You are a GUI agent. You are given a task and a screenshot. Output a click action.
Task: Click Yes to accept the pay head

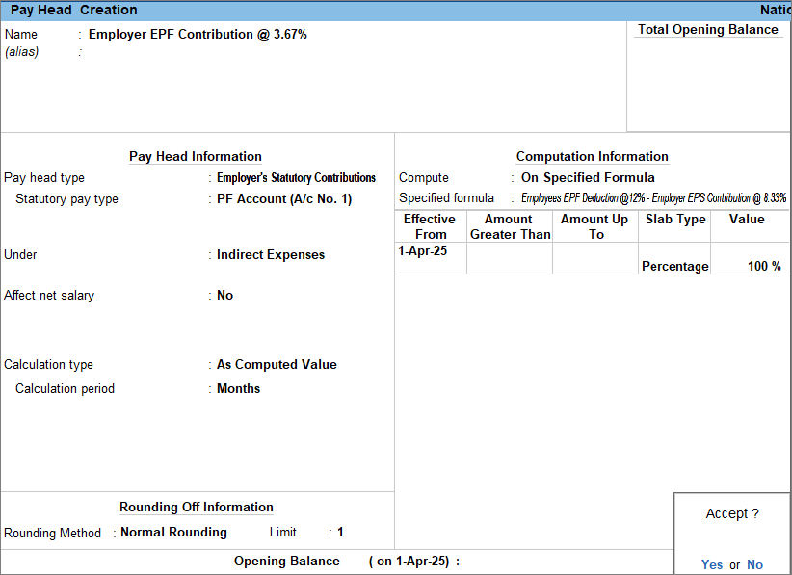click(711, 564)
